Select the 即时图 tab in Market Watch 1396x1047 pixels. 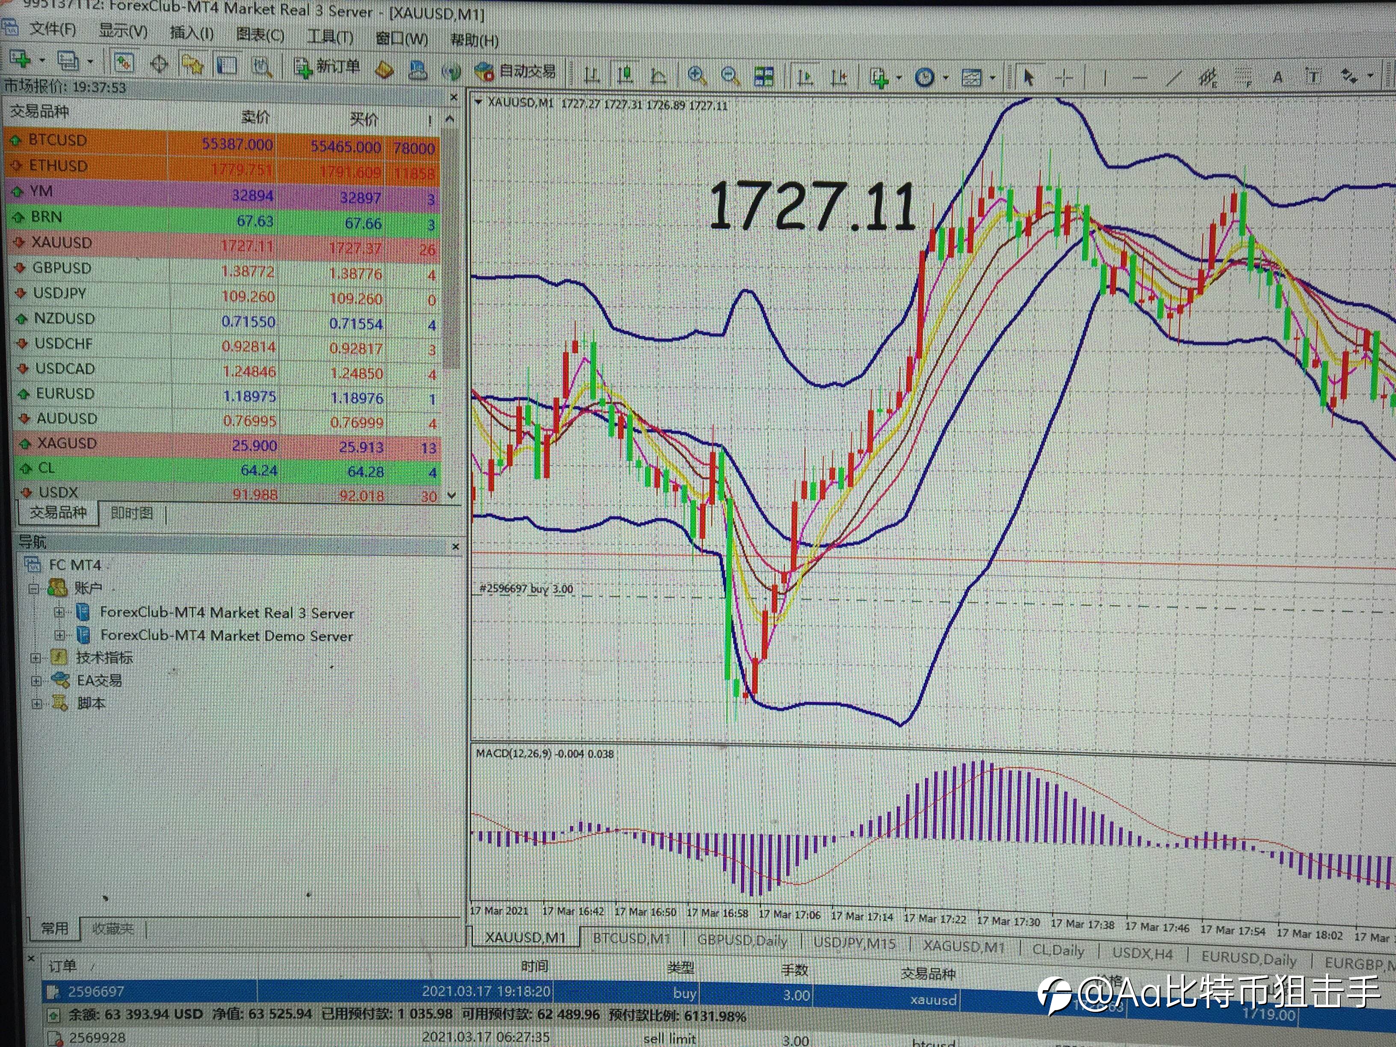132,513
